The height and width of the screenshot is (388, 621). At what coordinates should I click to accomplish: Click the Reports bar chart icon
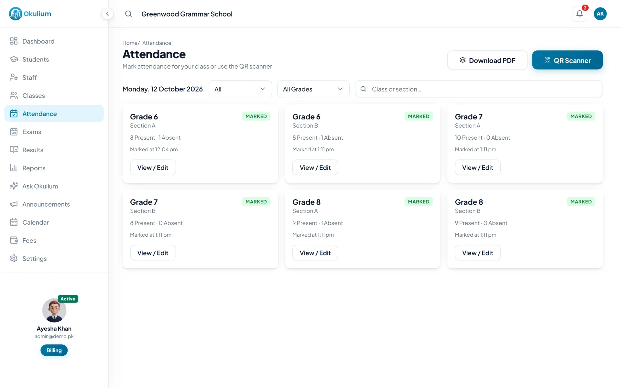tap(14, 168)
